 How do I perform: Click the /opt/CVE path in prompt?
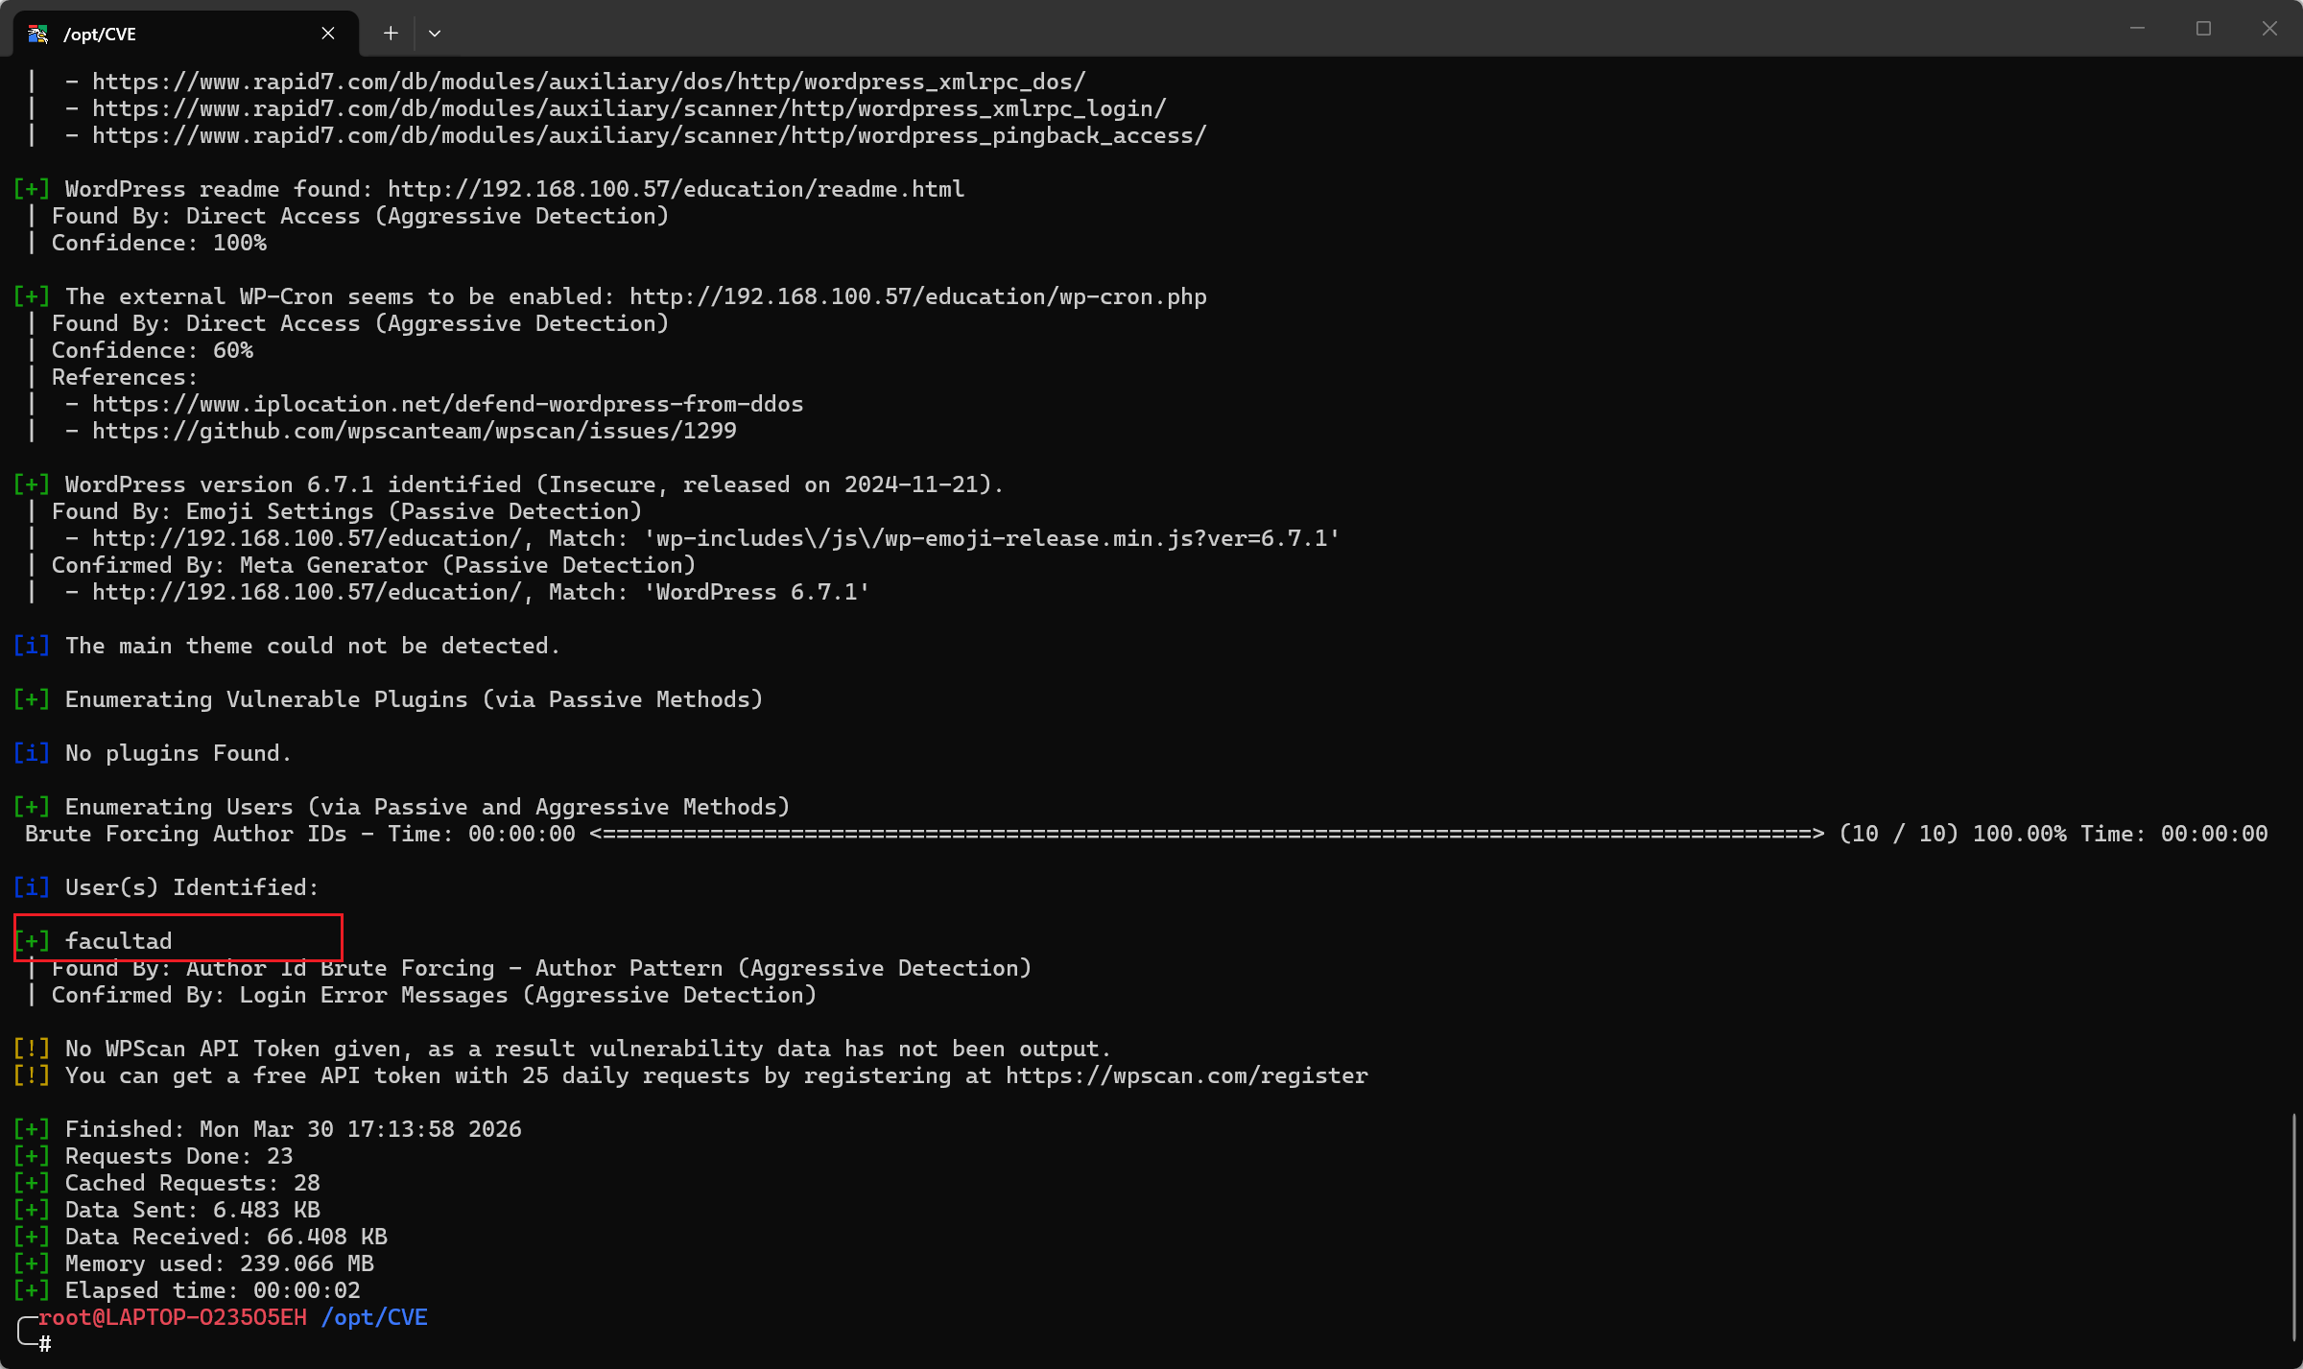(x=374, y=1317)
